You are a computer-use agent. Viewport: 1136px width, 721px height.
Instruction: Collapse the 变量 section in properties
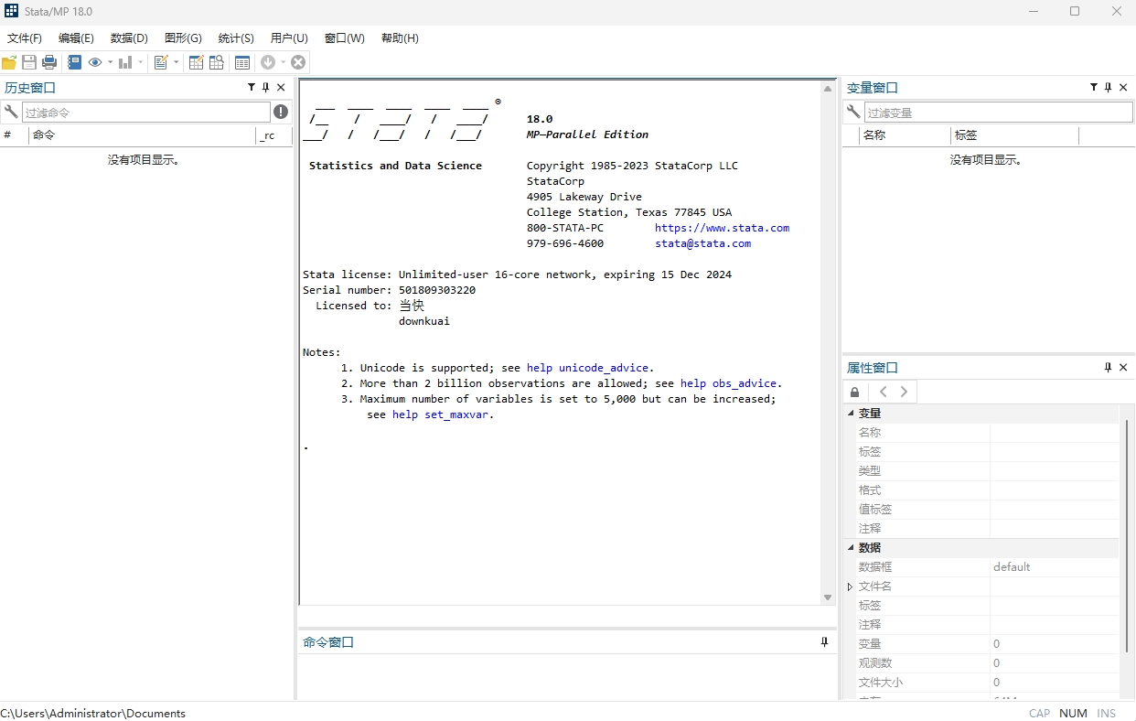pos(851,414)
